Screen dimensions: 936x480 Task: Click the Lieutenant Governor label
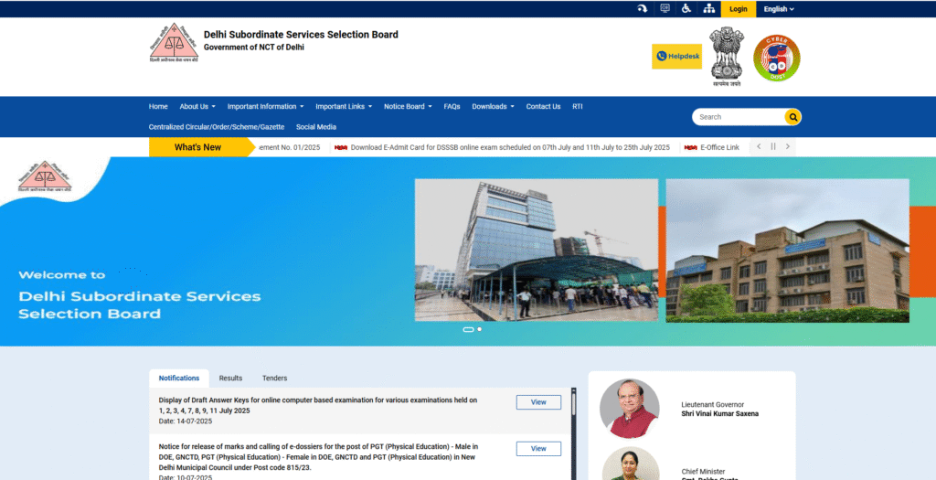tap(713, 404)
